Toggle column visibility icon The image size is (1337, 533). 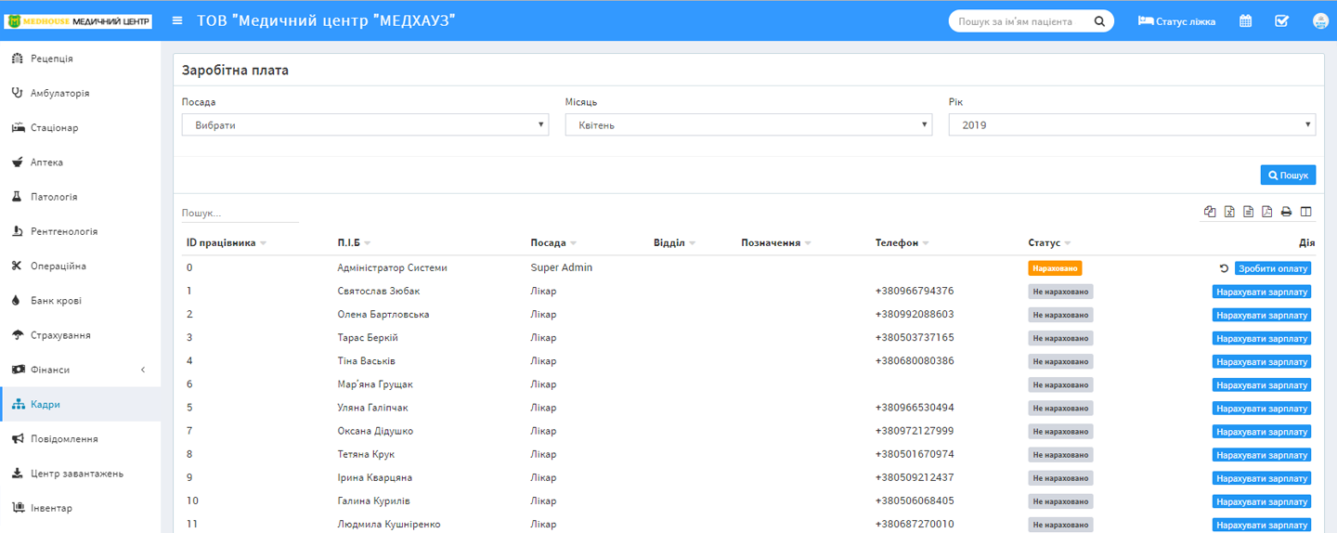1305,212
